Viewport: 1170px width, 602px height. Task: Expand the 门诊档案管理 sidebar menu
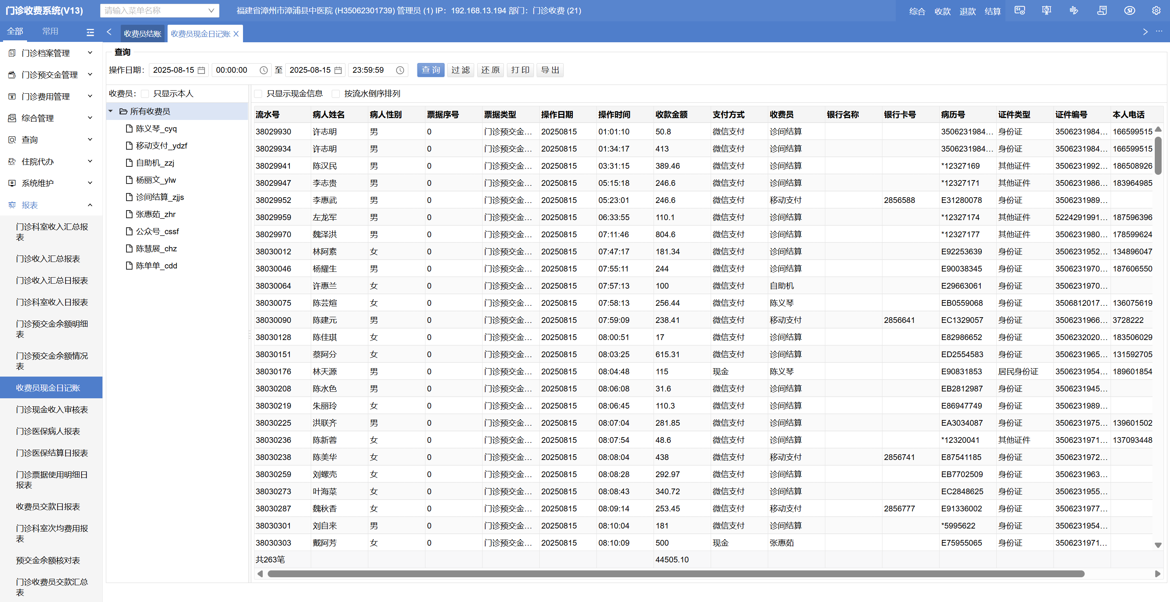(x=51, y=53)
